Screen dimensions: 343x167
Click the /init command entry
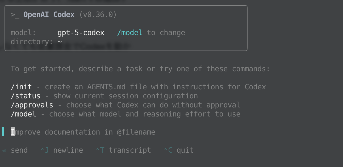click(x=21, y=87)
